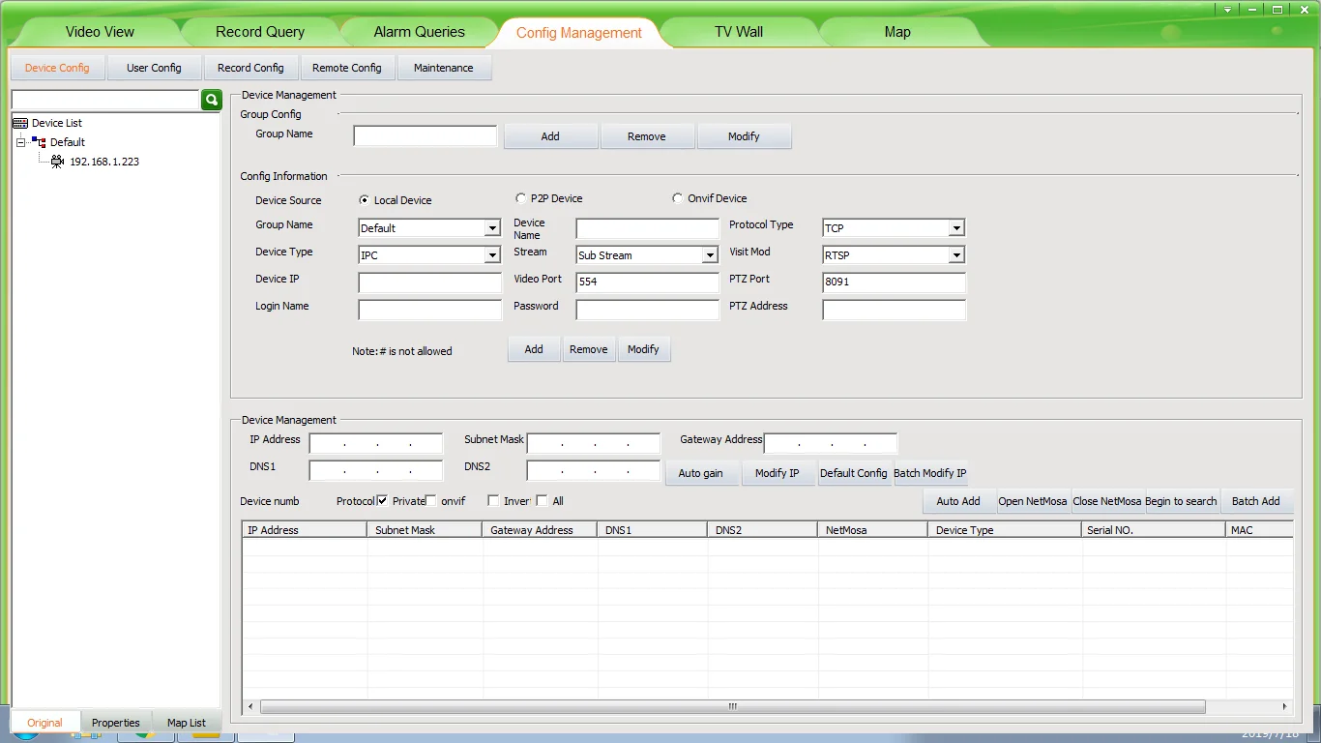Image resolution: width=1321 pixels, height=743 pixels.
Task: Collapse the Default group tree node
Action: [x=20, y=142]
